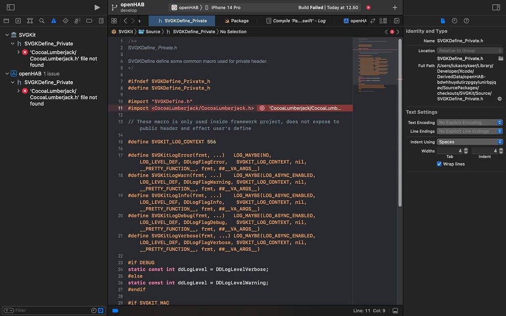The height and width of the screenshot is (316, 506).
Task: Open the Line Endings dropdown
Action: tap(469, 131)
